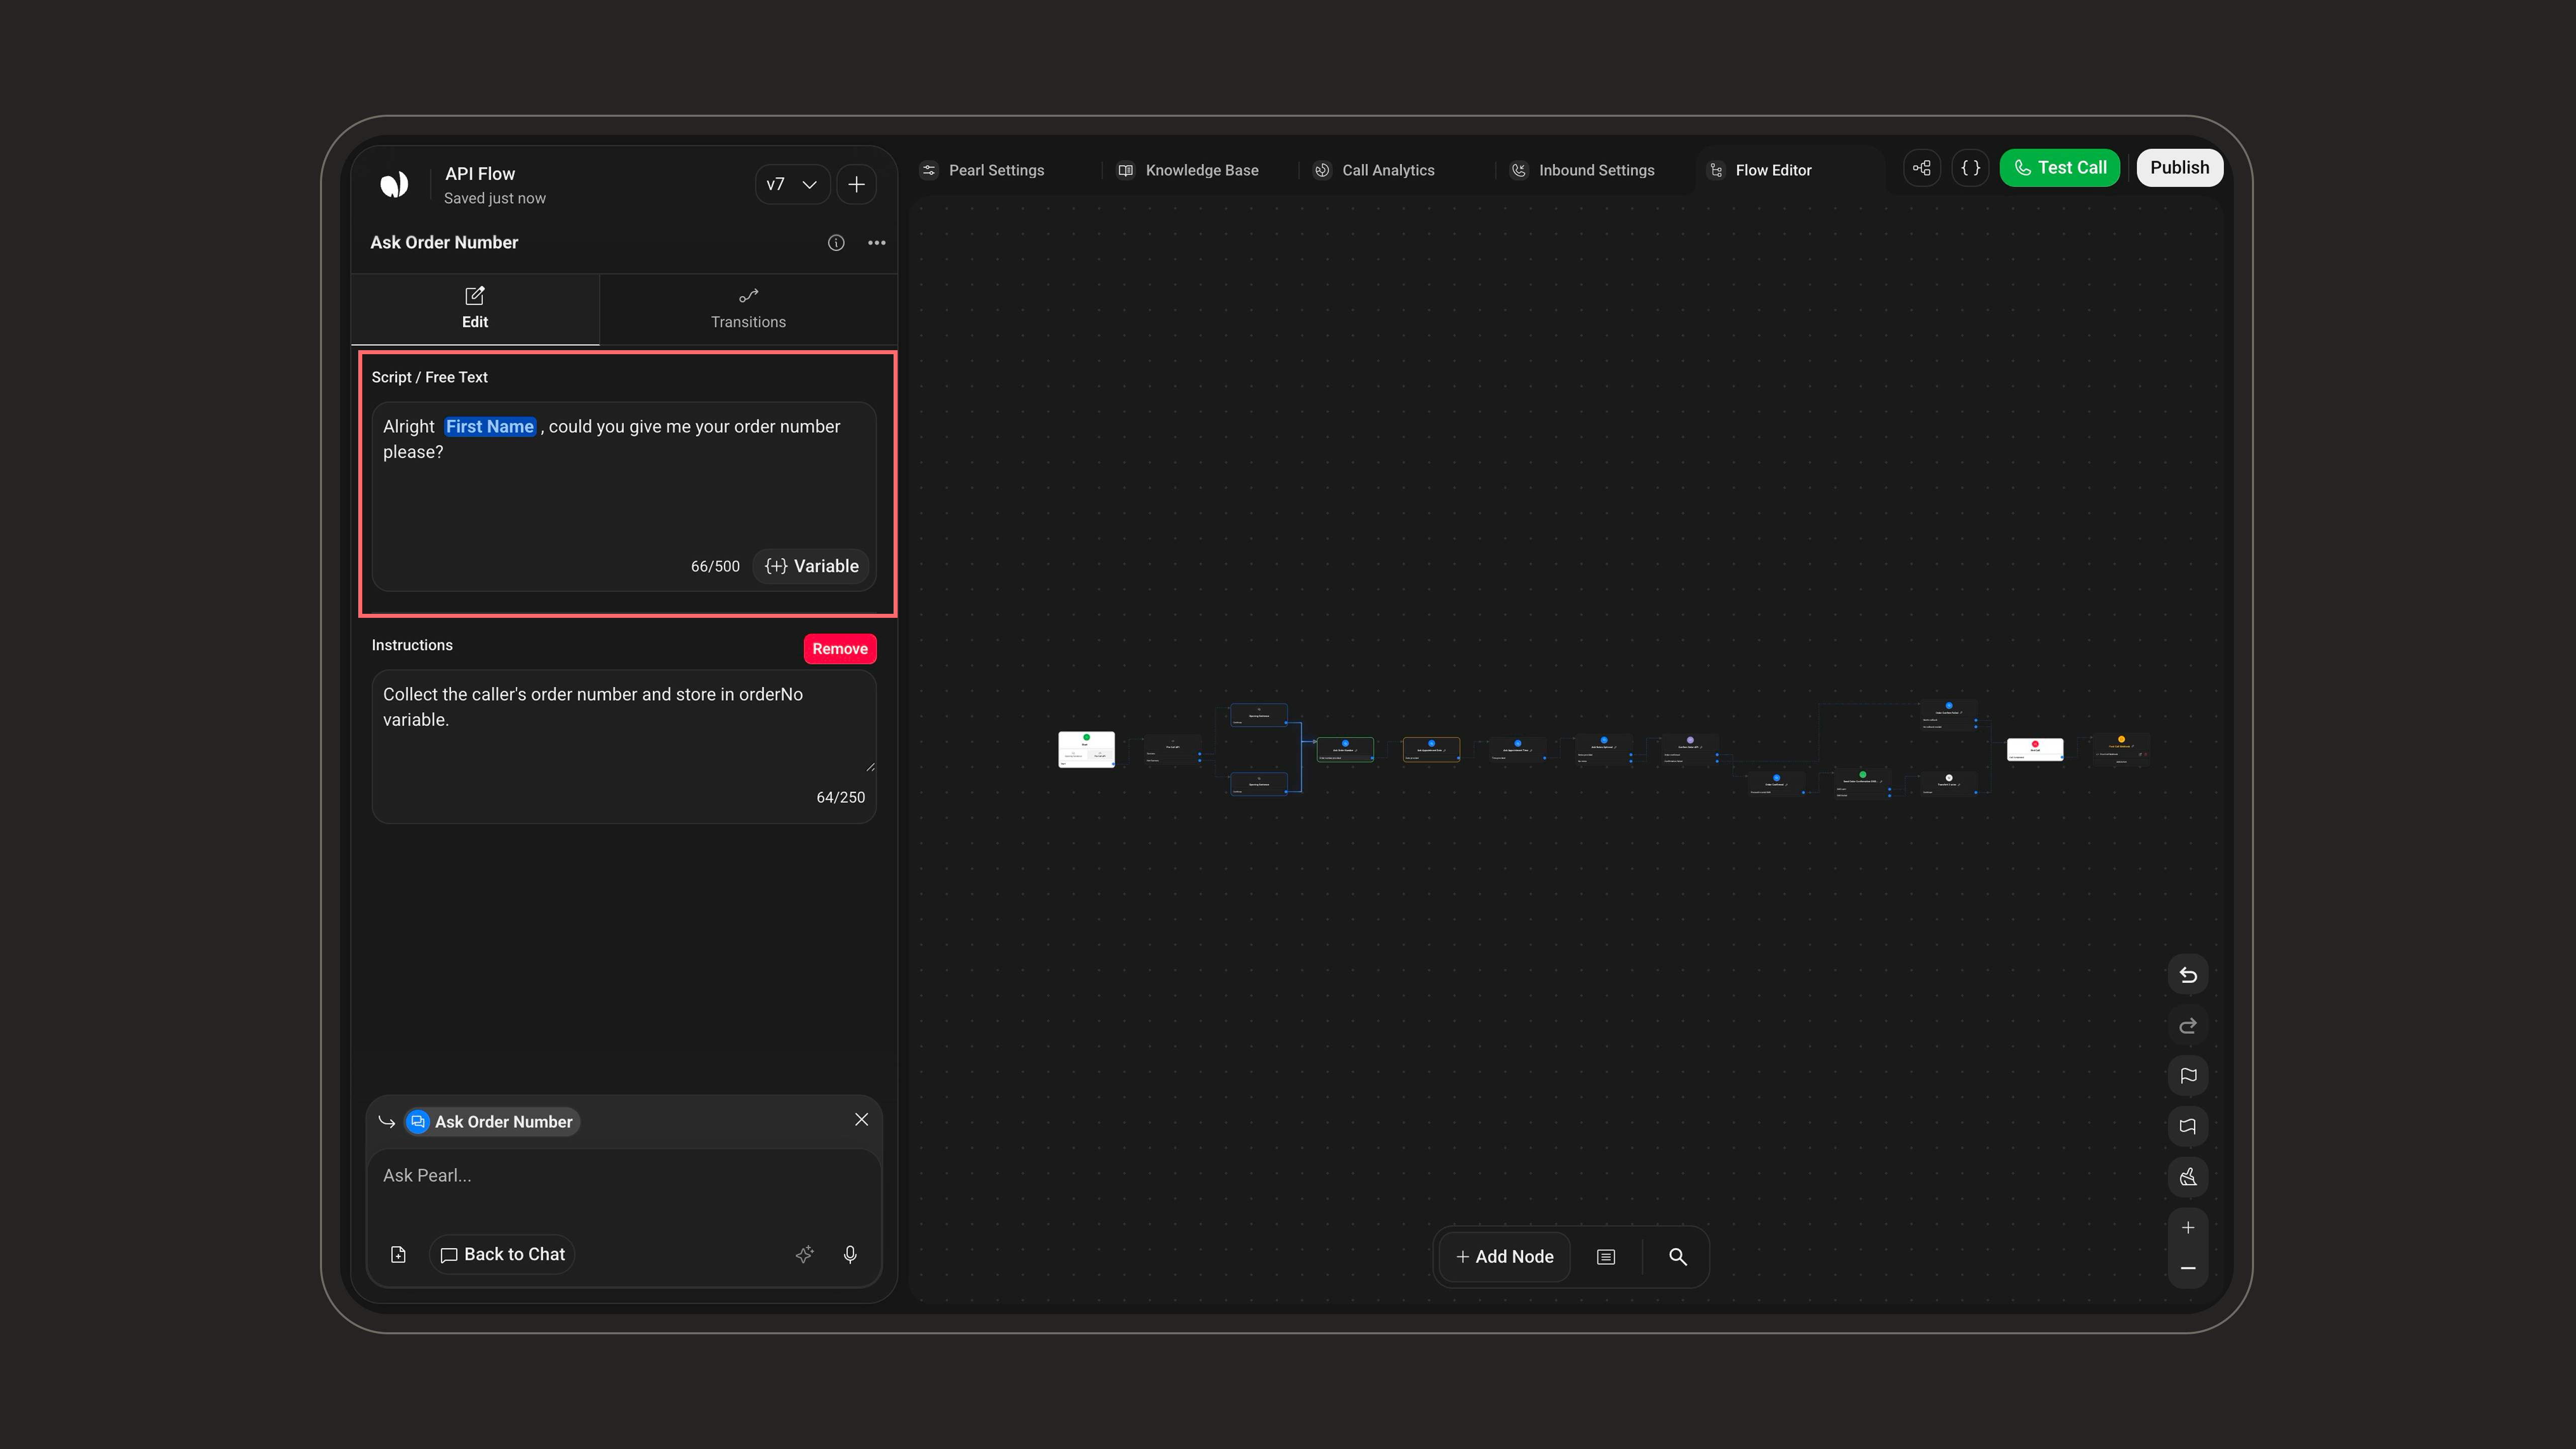Click the undo arrow icon
This screenshot has height=1449, width=2576.
coord(2188,975)
